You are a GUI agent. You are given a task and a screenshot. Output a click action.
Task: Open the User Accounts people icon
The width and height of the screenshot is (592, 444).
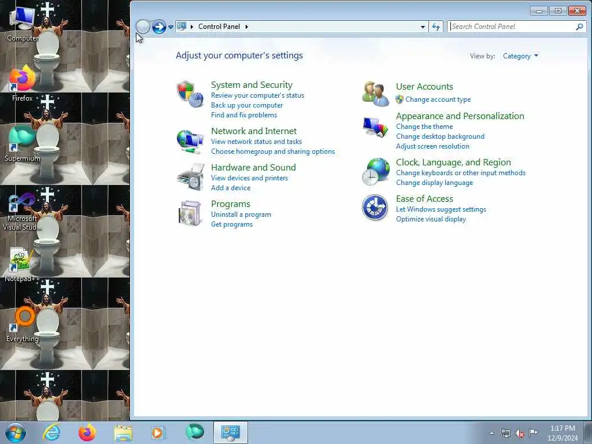(375, 94)
